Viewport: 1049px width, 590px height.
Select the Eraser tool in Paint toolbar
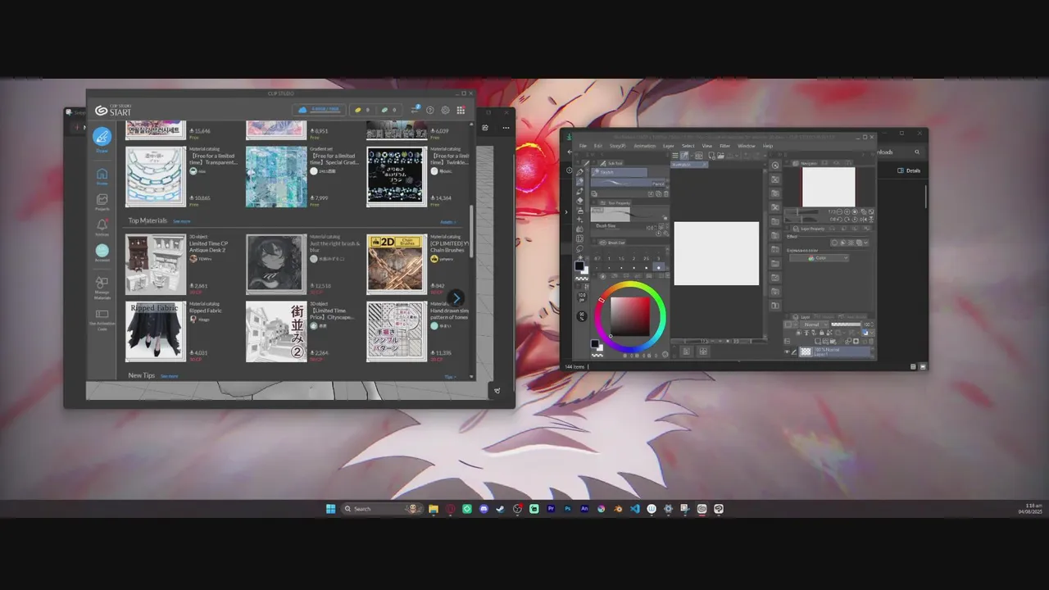click(580, 201)
